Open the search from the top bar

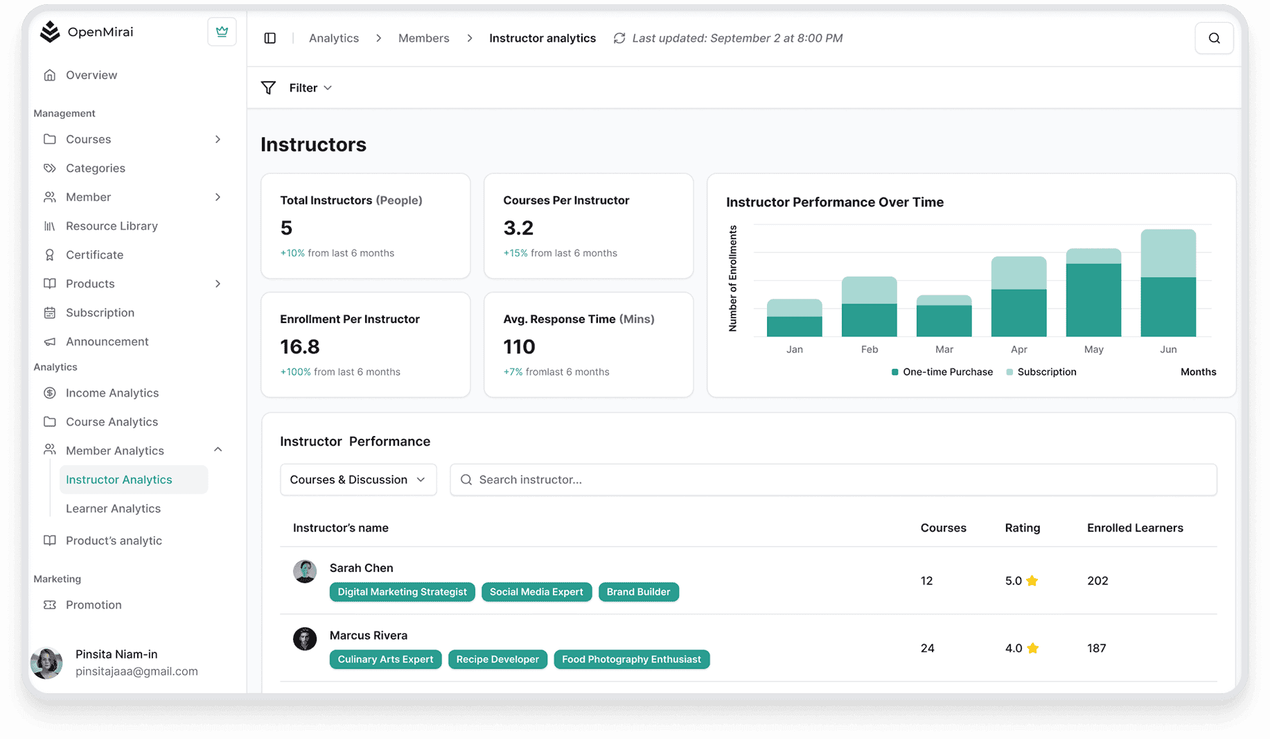[x=1214, y=38]
